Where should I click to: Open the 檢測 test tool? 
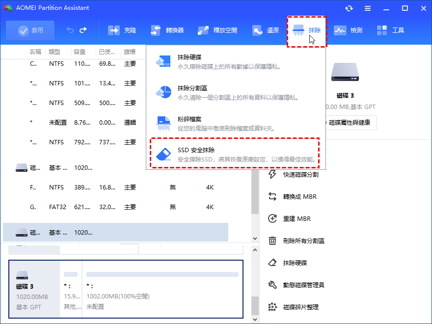(x=348, y=30)
